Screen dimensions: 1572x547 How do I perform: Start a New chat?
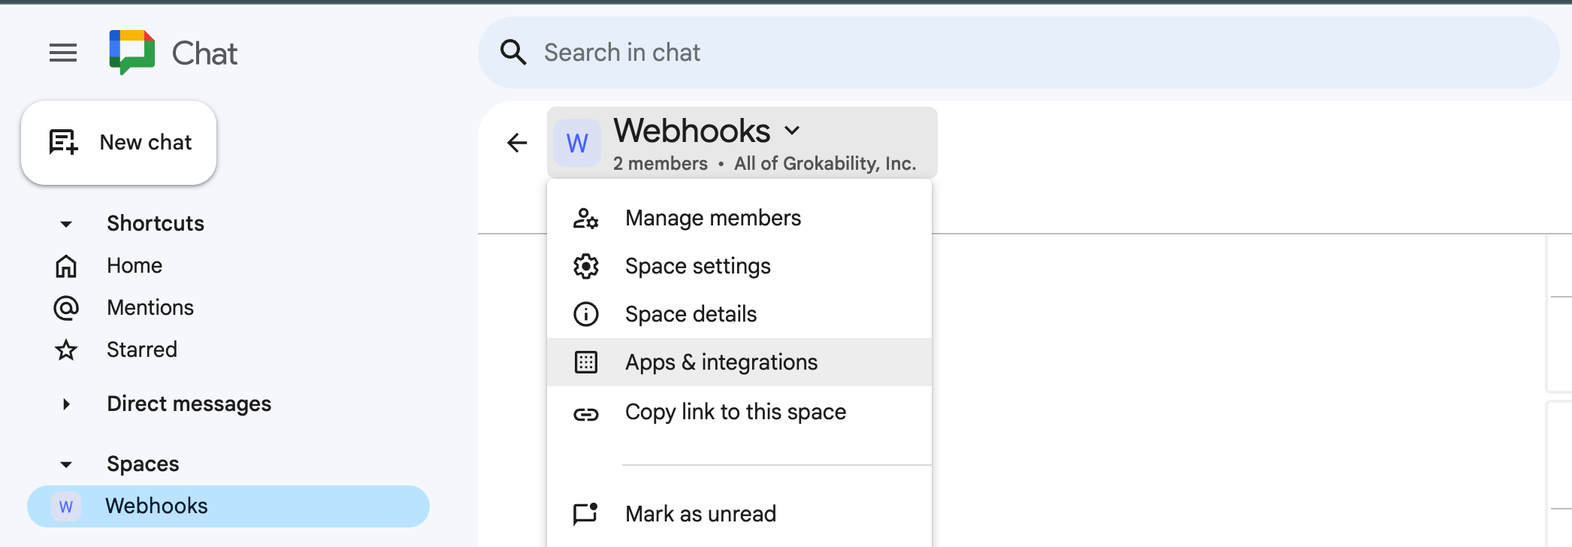point(119,143)
